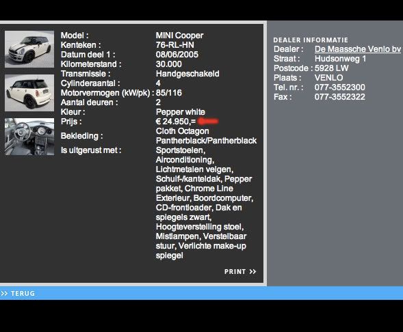Screen dimensions: 403x332
Task: Click the fax number 077-3552322
Action: pyautogui.click(x=340, y=97)
